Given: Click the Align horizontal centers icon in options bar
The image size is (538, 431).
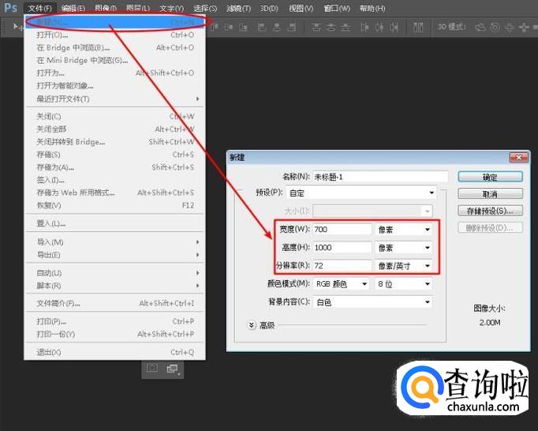Looking at the screenshot, I should point(277,27).
